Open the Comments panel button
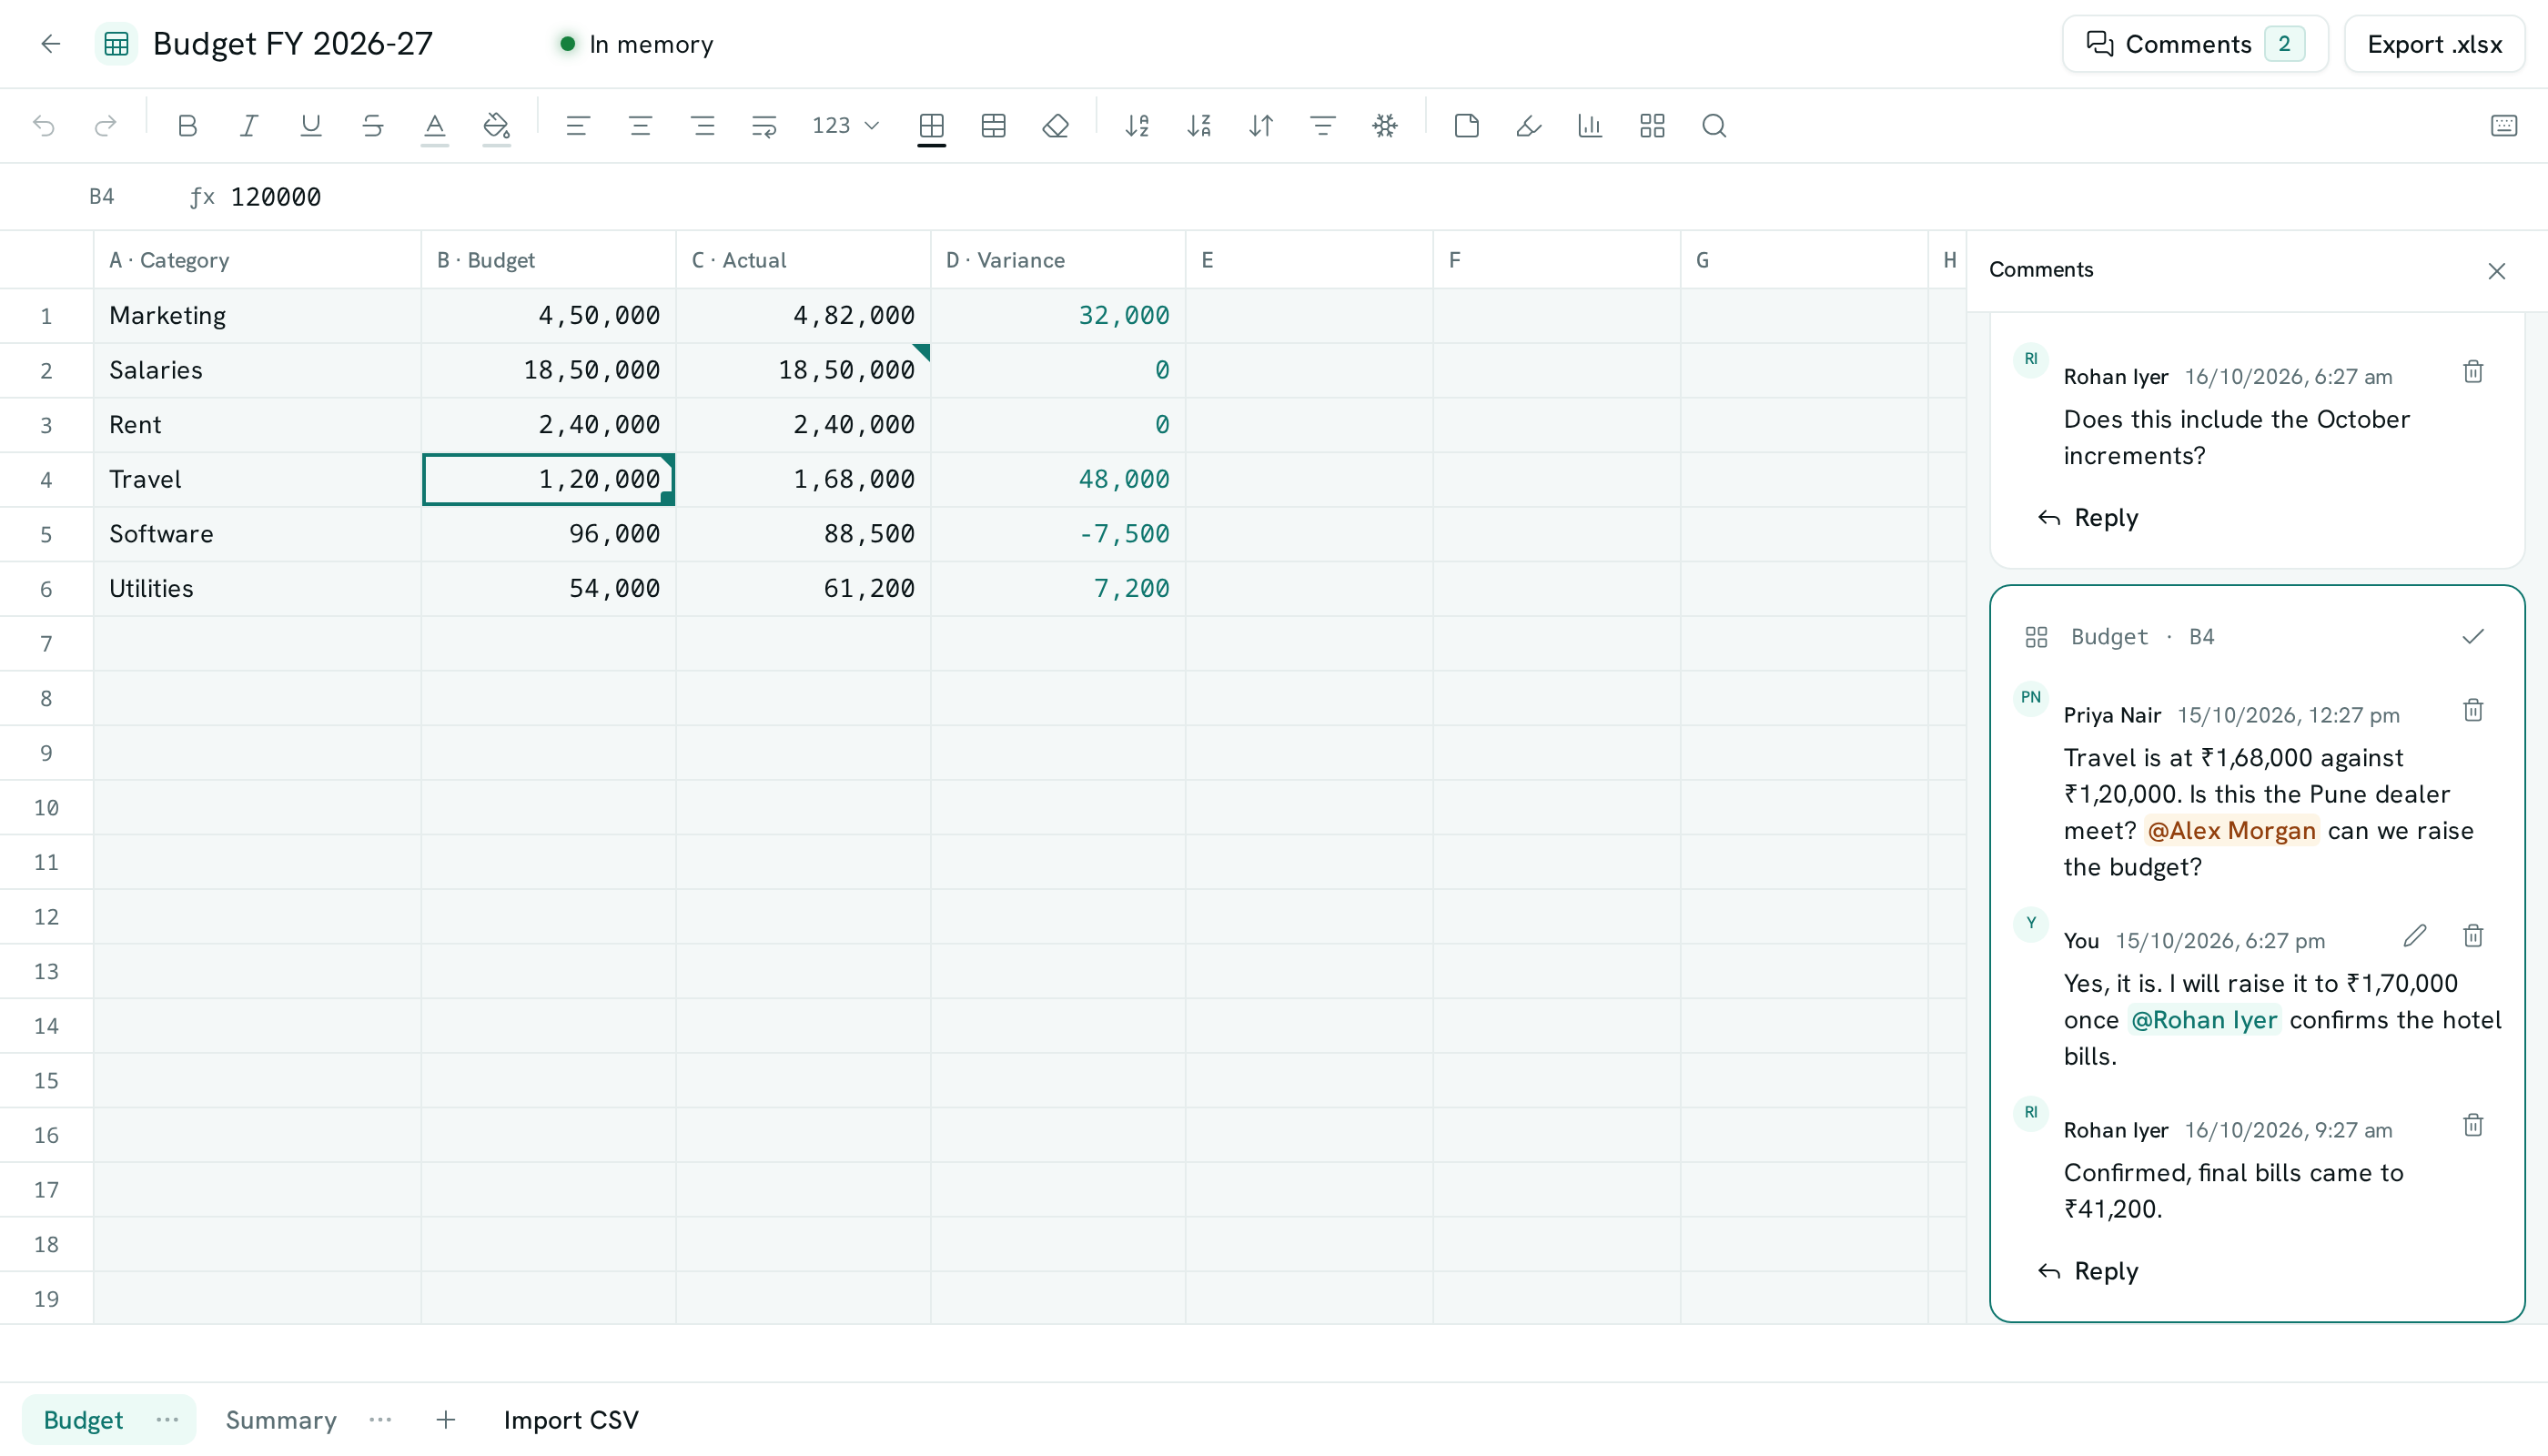2548x1456 pixels. tap(2195, 44)
